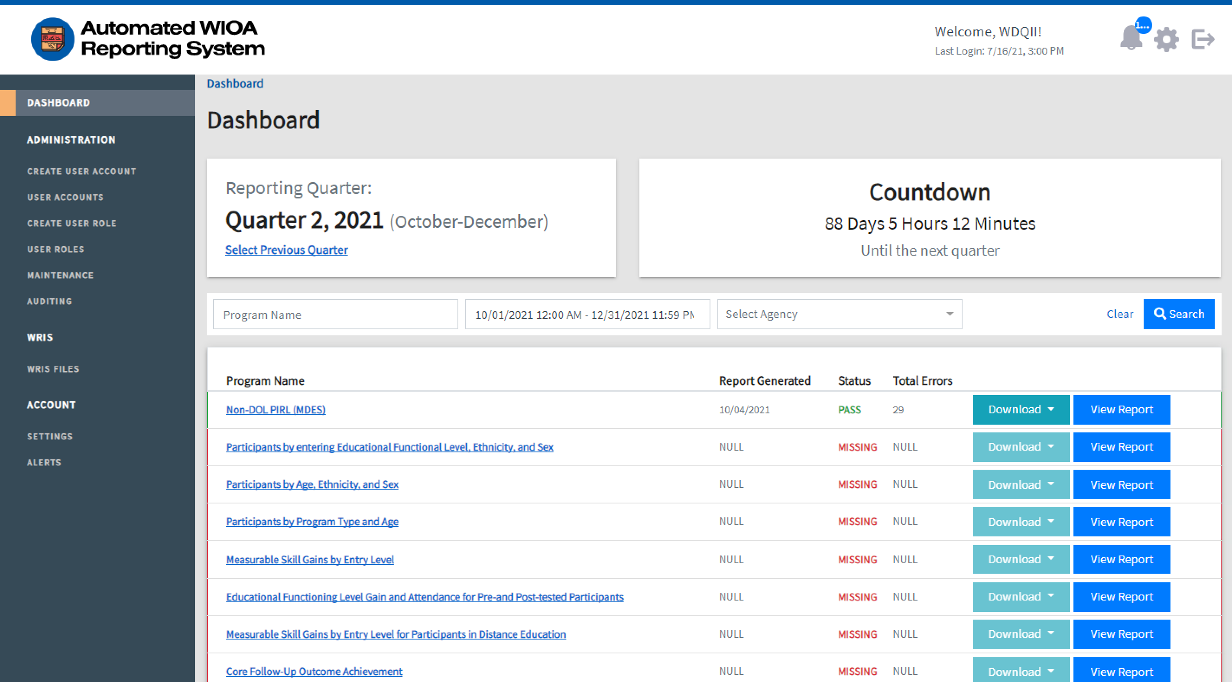This screenshot has height=682, width=1232.
Task: Click Select Previous Quarter link
Action: 286,250
